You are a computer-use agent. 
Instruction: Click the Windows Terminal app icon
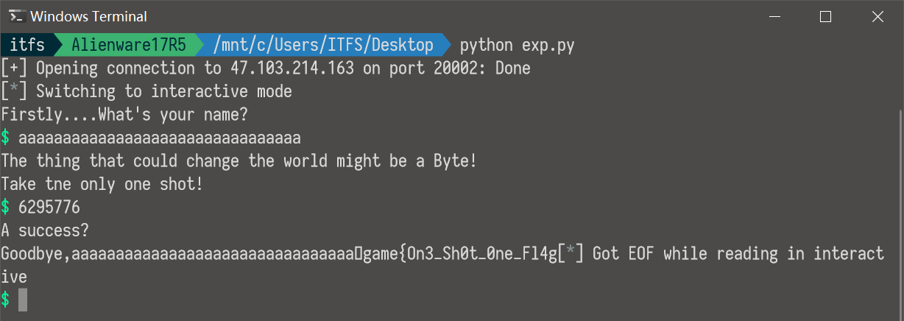pyautogui.click(x=15, y=16)
